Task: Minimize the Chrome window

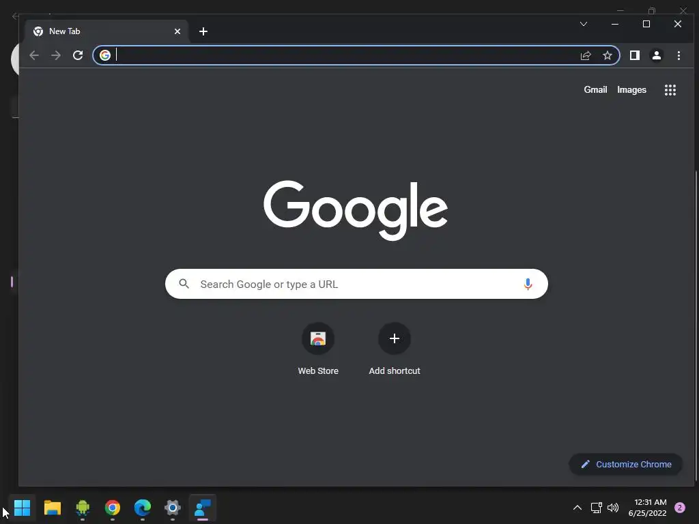Action: tap(615, 24)
